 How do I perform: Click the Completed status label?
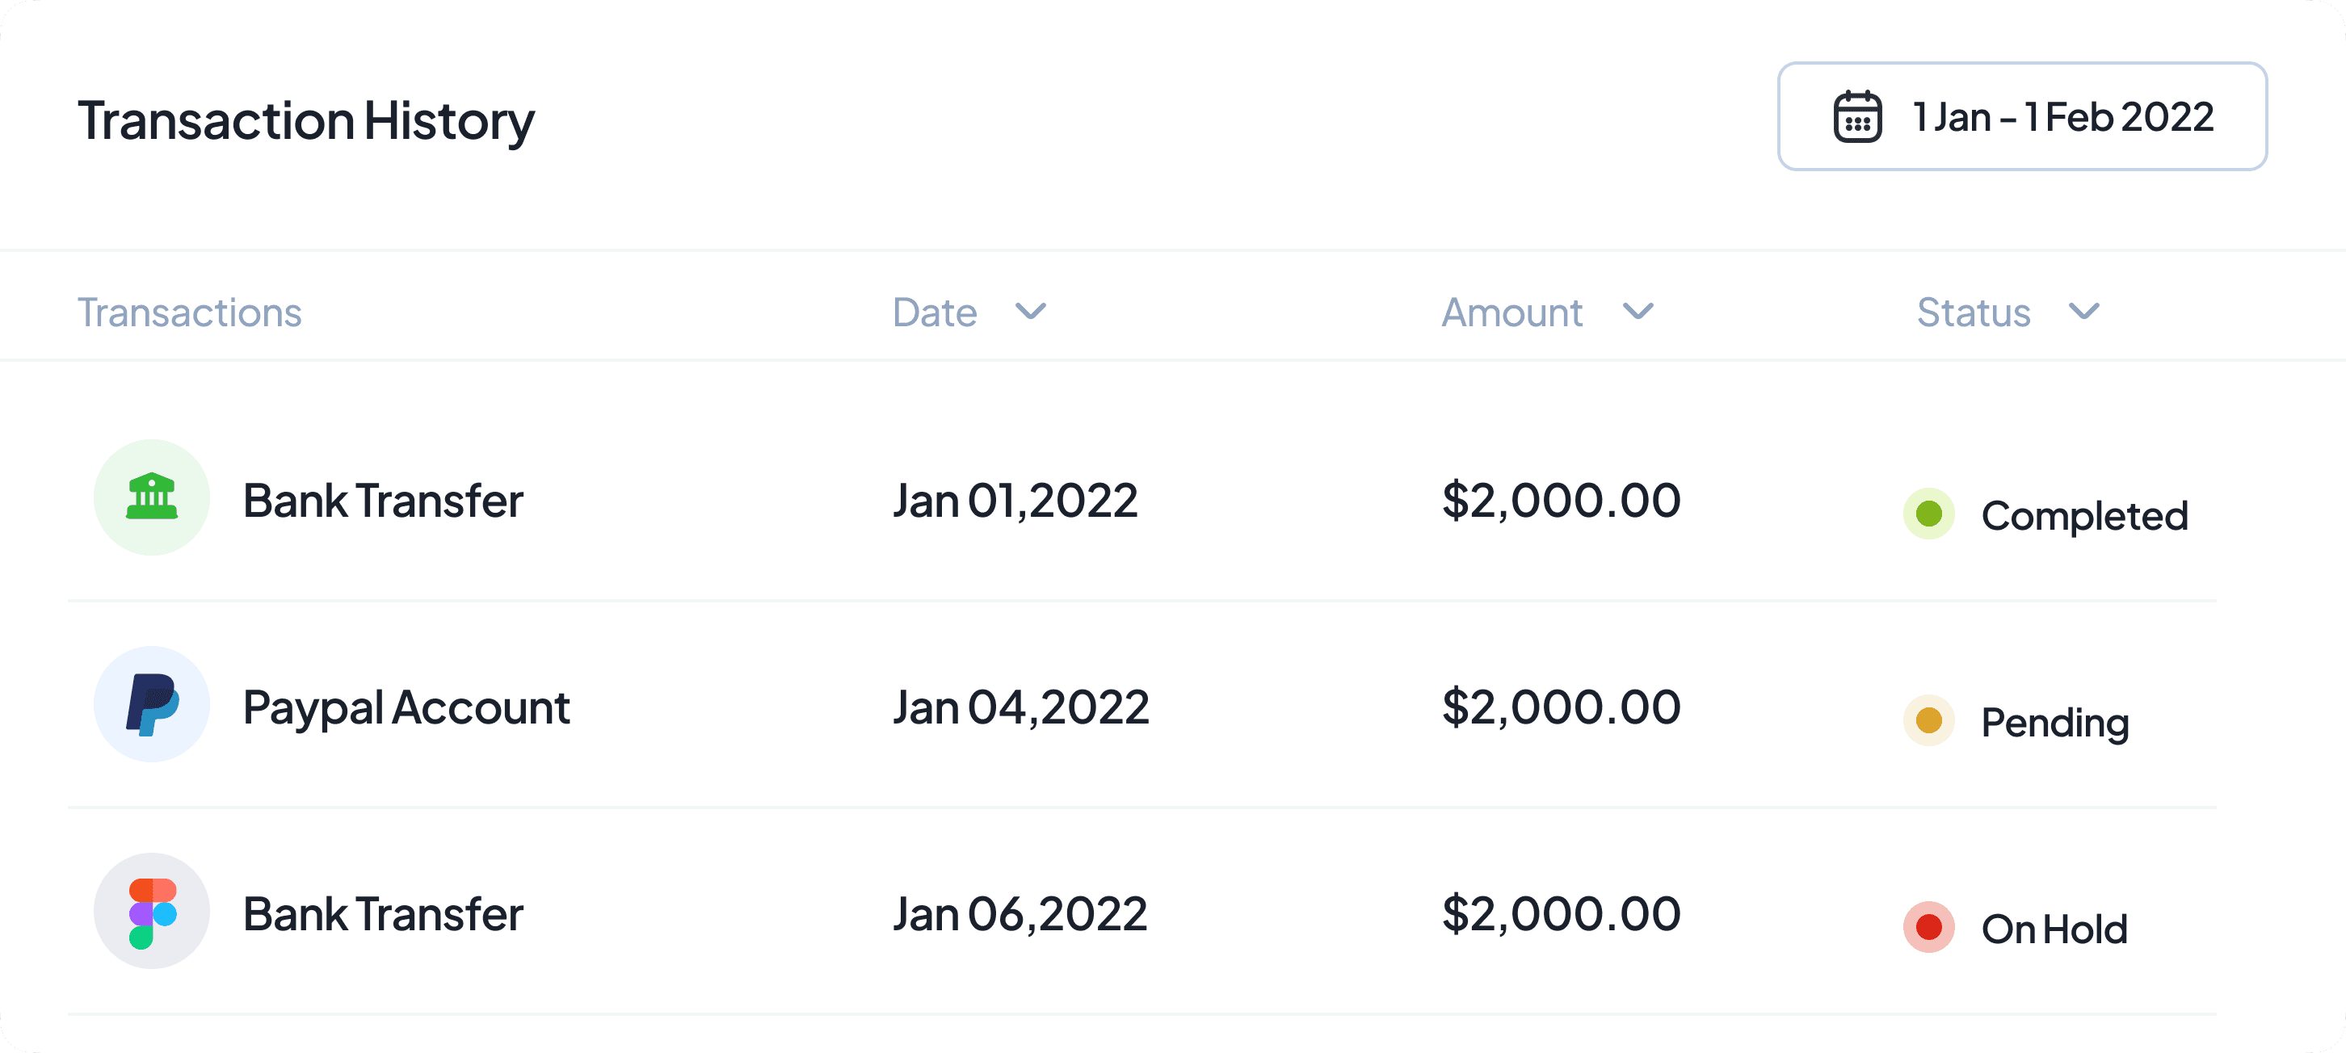coord(2083,516)
